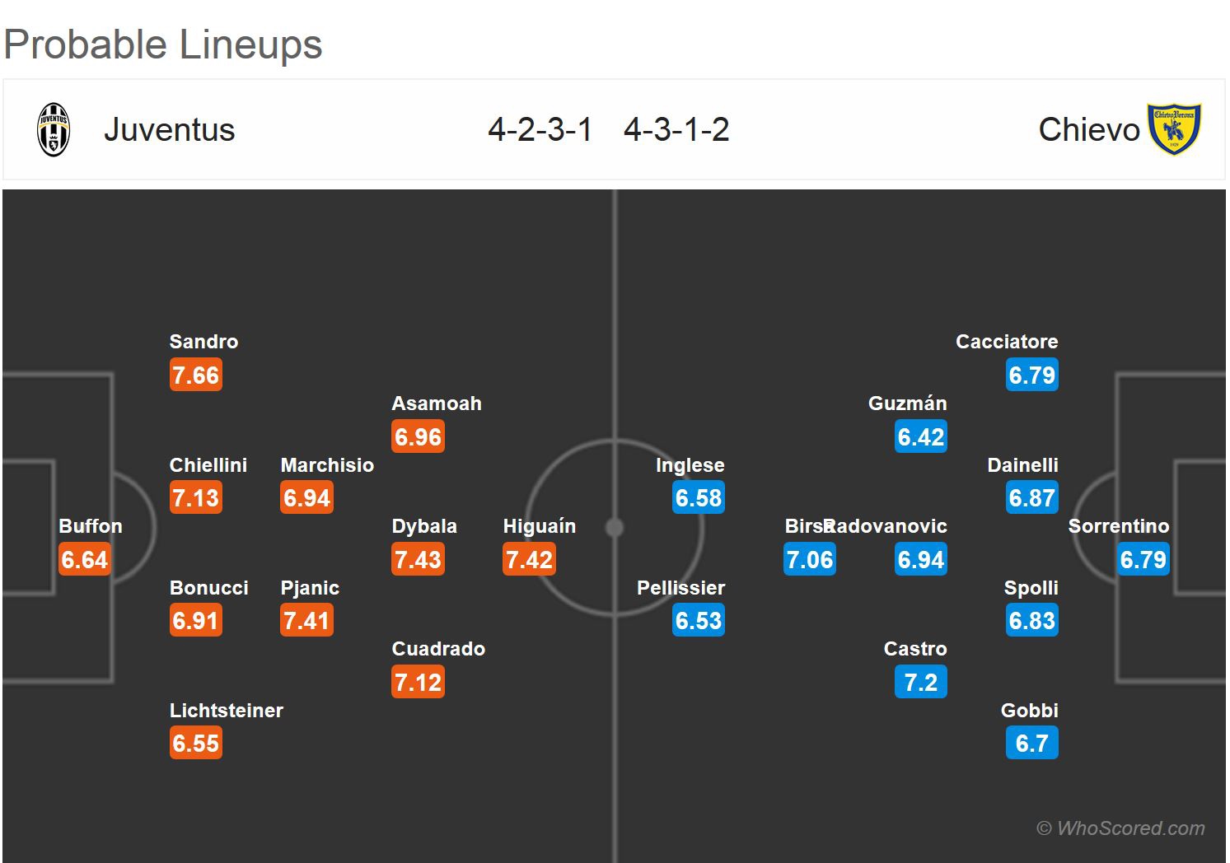Open the Juventus team name link

click(x=169, y=130)
